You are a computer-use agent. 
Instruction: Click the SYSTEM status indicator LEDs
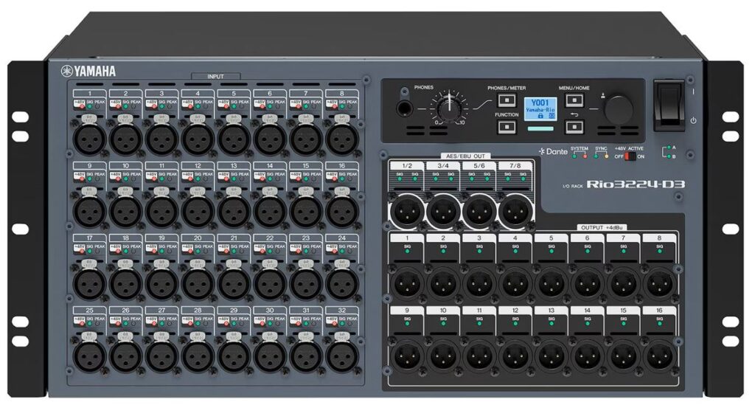point(580,156)
